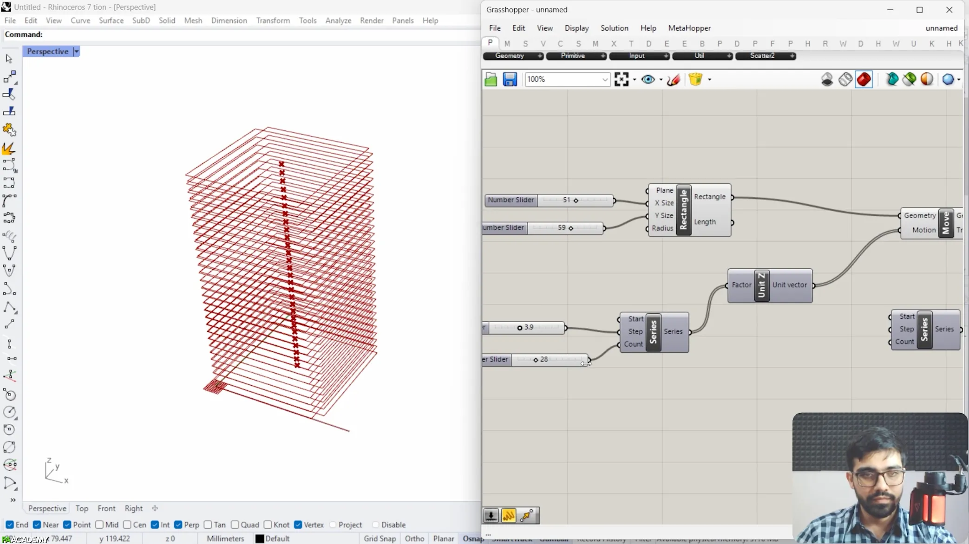This screenshot has height=544, width=969.
Task: Click the Grasshopper save file icon
Action: [x=510, y=79]
